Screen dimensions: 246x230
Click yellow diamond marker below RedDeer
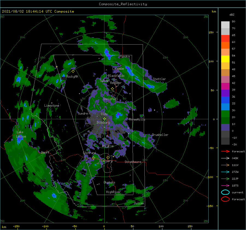(113, 89)
